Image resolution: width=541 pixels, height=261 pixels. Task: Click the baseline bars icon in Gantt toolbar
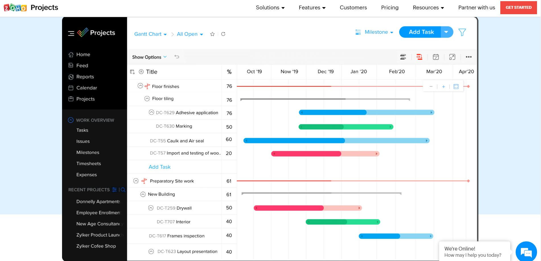pos(403,57)
